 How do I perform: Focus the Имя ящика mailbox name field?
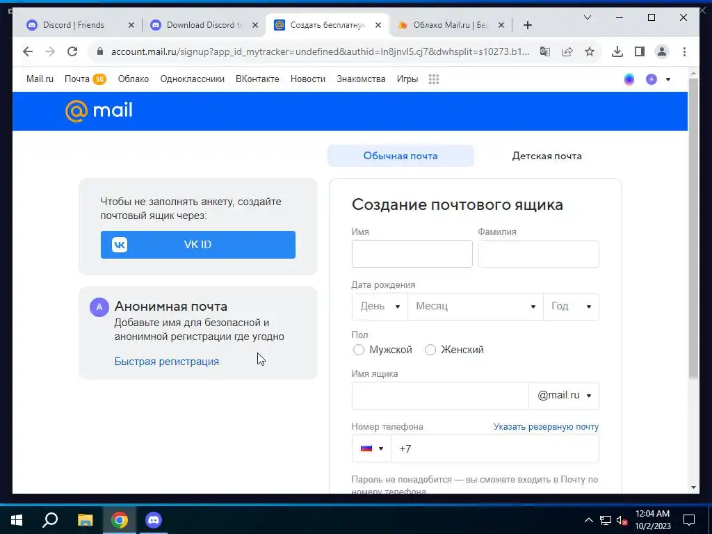[x=440, y=396]
